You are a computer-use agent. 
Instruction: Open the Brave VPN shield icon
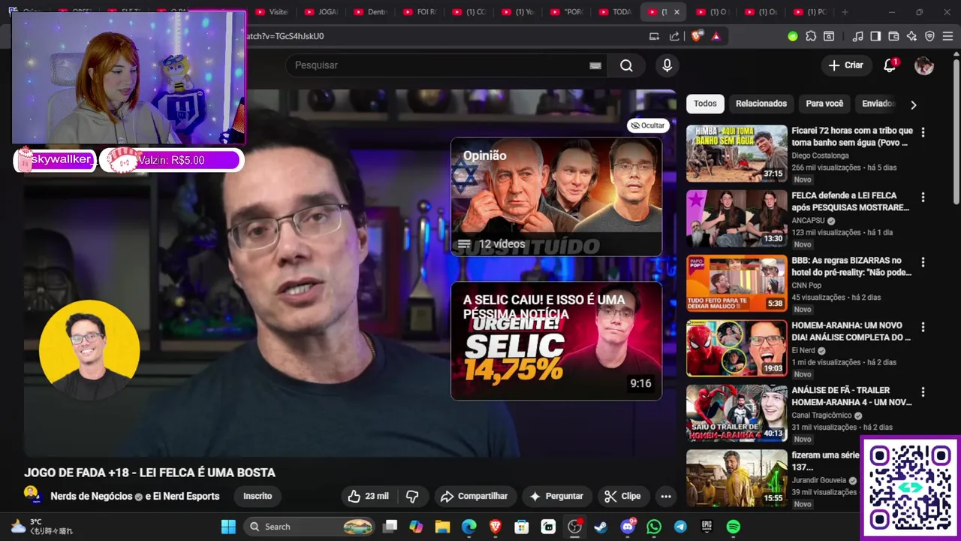click(x=929, y=36)
